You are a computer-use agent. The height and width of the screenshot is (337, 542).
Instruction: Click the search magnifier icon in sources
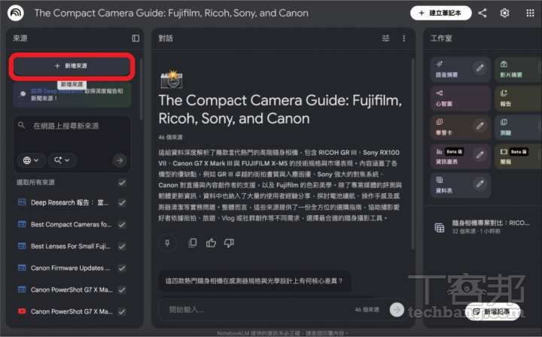pos(21,125)
